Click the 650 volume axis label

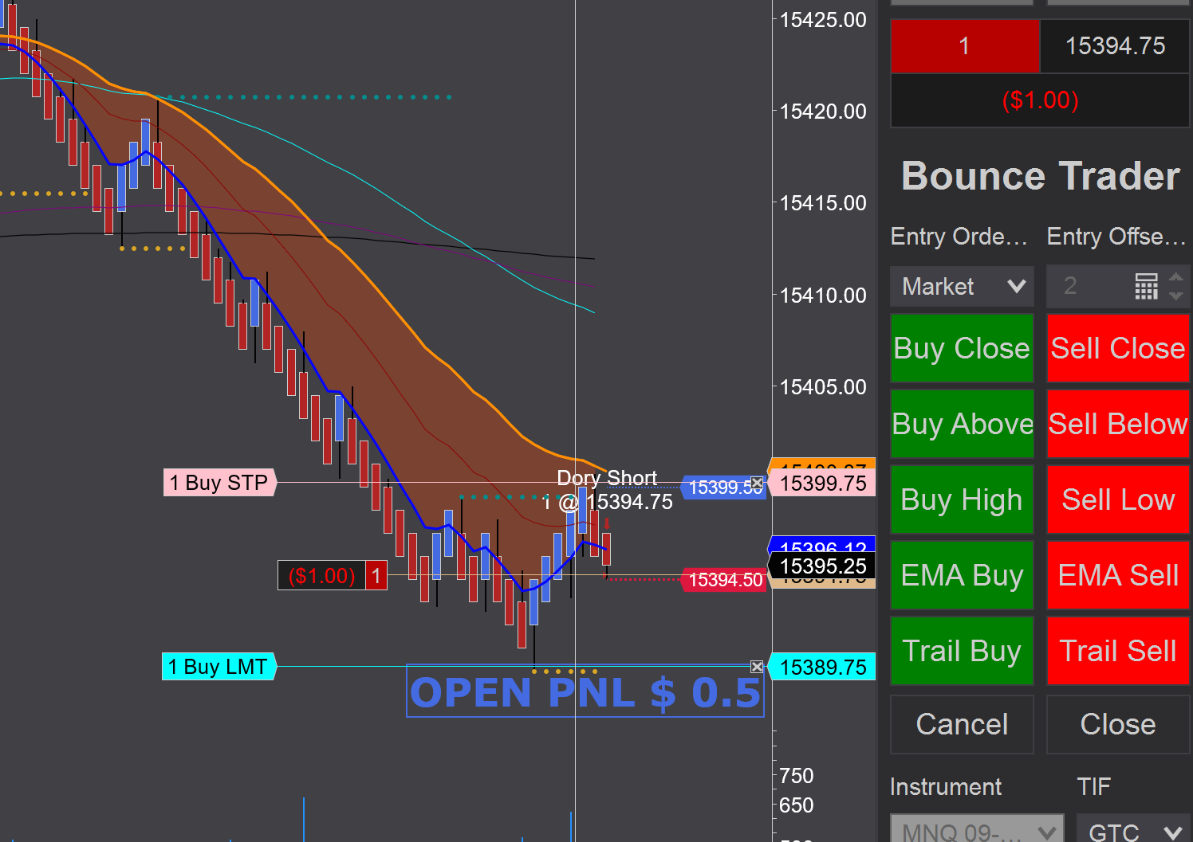797,805
